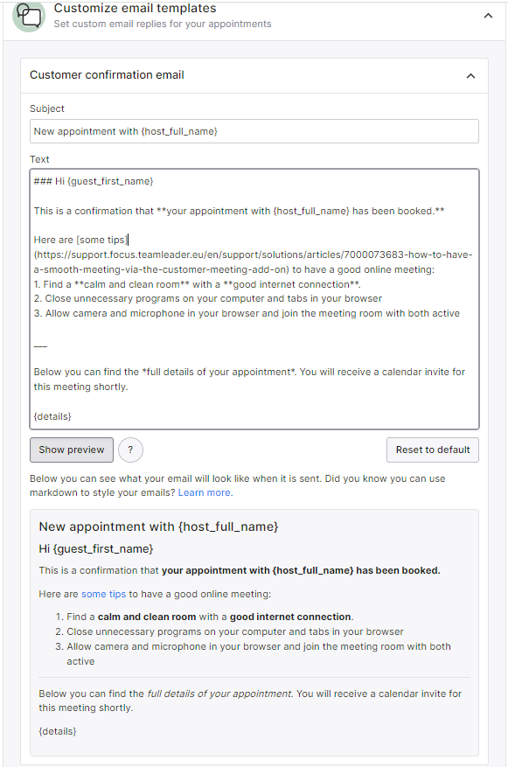This screenshot has height=767, width=508.
Task: Click the '1. Find a **calm and clean room**' line
Action: point(197,284)
